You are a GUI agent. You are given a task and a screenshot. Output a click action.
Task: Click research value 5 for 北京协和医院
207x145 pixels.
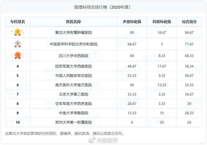[x=162, y=44]
